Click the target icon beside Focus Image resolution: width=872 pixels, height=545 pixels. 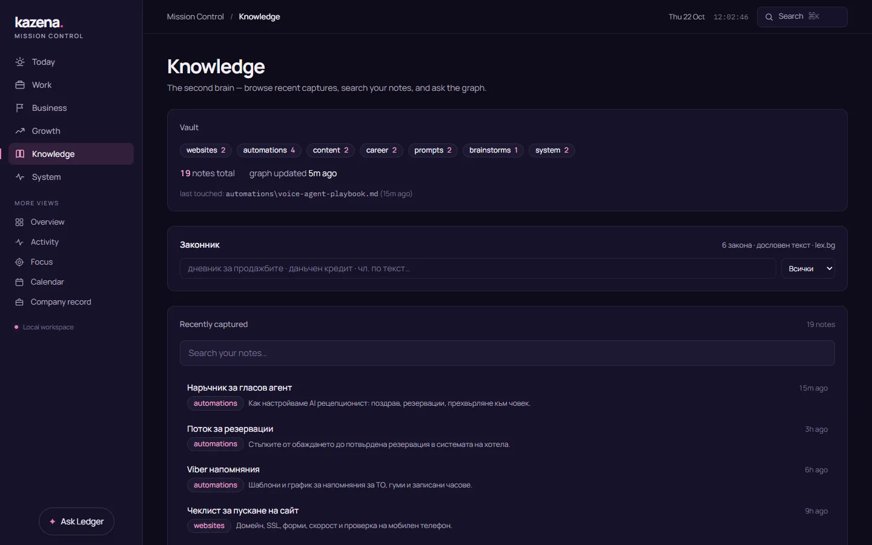click(x=19, y=262)
